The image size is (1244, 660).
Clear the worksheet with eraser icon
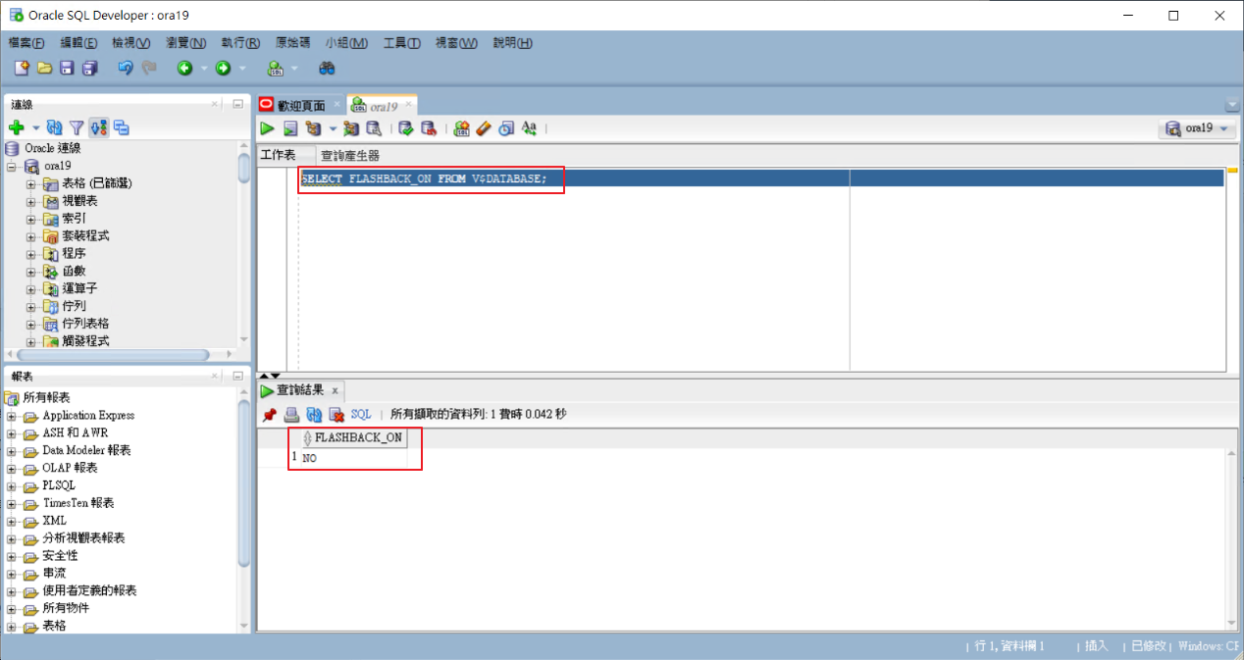coord(484,128)
